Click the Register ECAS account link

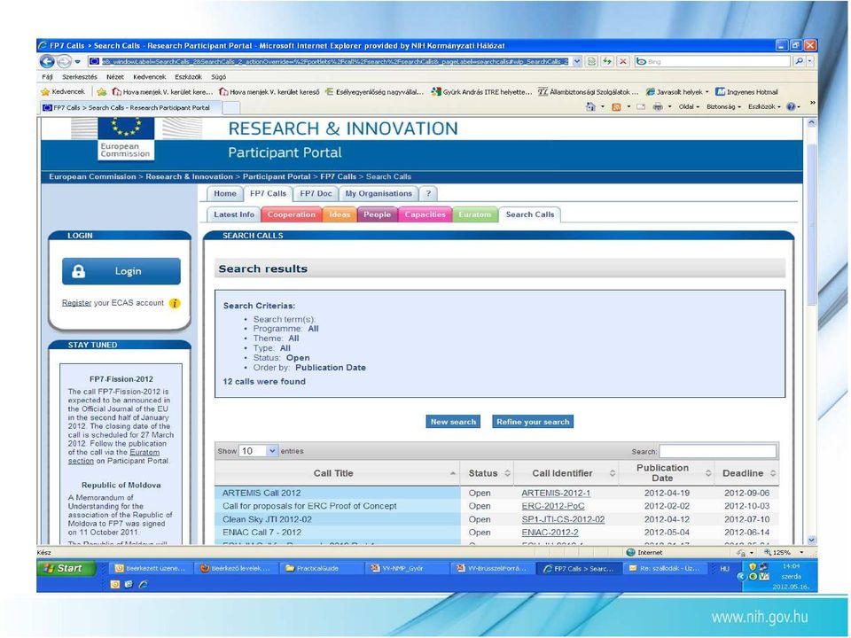pos(76,303)
